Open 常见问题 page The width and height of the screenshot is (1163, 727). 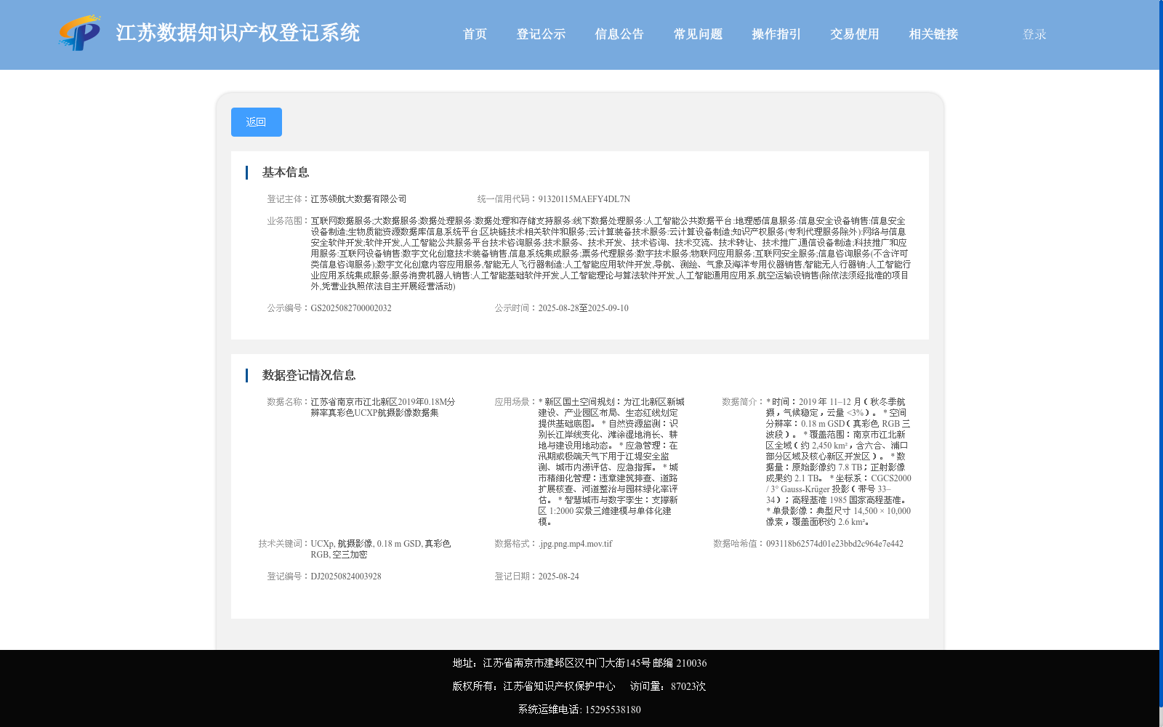698,34
